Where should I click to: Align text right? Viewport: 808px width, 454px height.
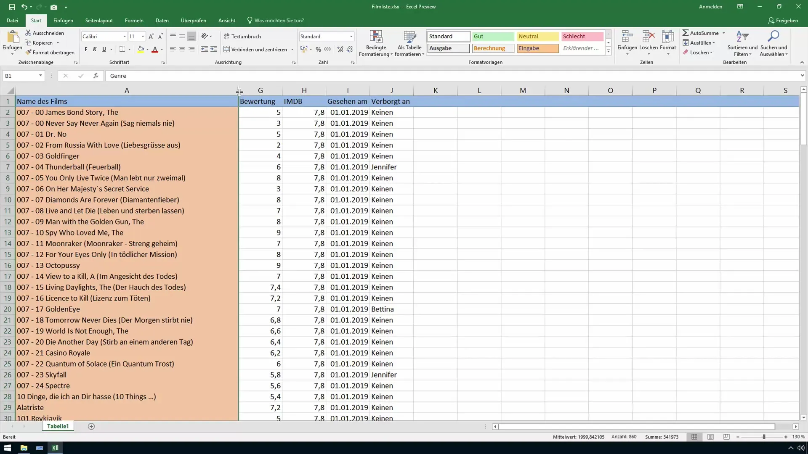point(191,49)
